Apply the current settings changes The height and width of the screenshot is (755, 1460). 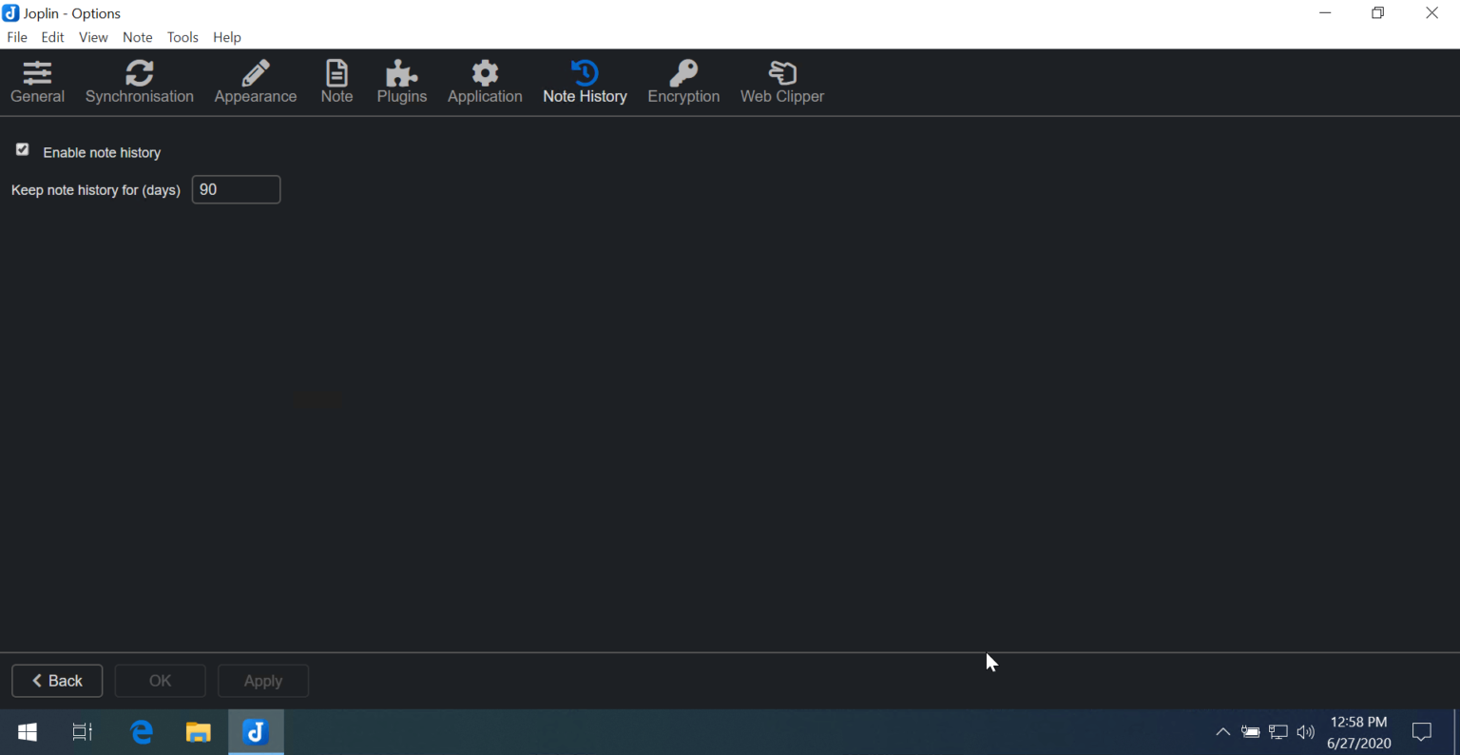click(263, 680)
